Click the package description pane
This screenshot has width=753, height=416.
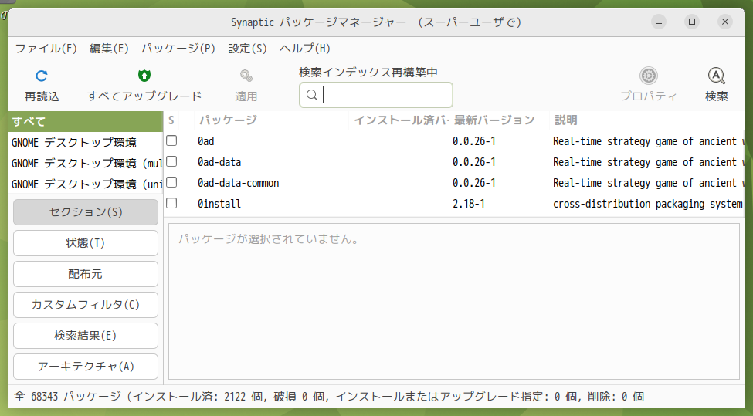[x=454, y=301]
